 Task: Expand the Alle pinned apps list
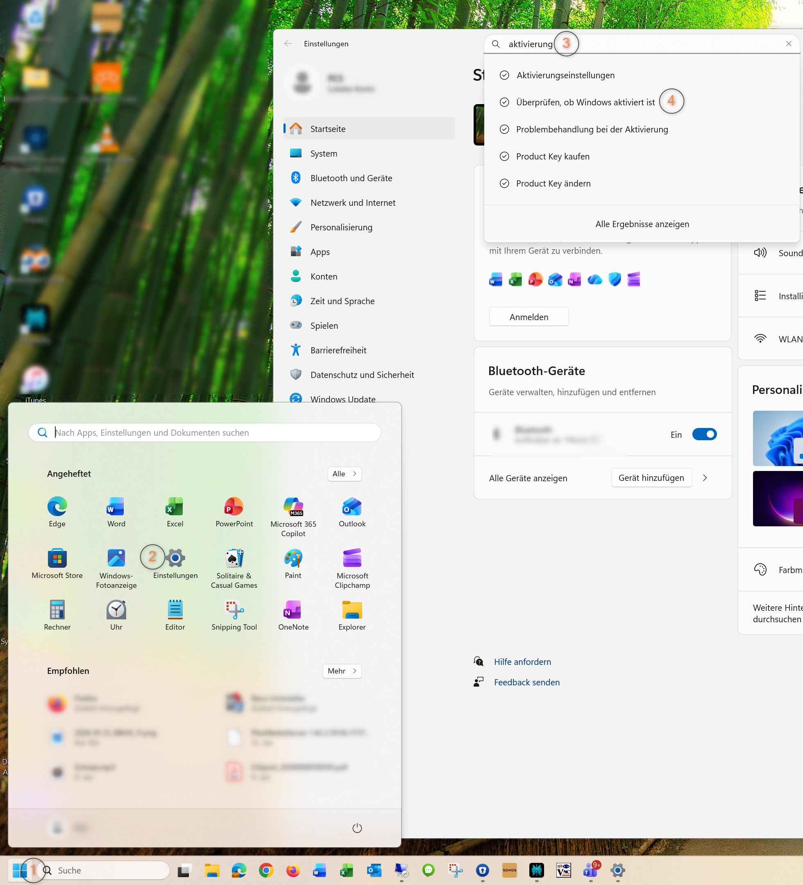(x=344, y=474)
